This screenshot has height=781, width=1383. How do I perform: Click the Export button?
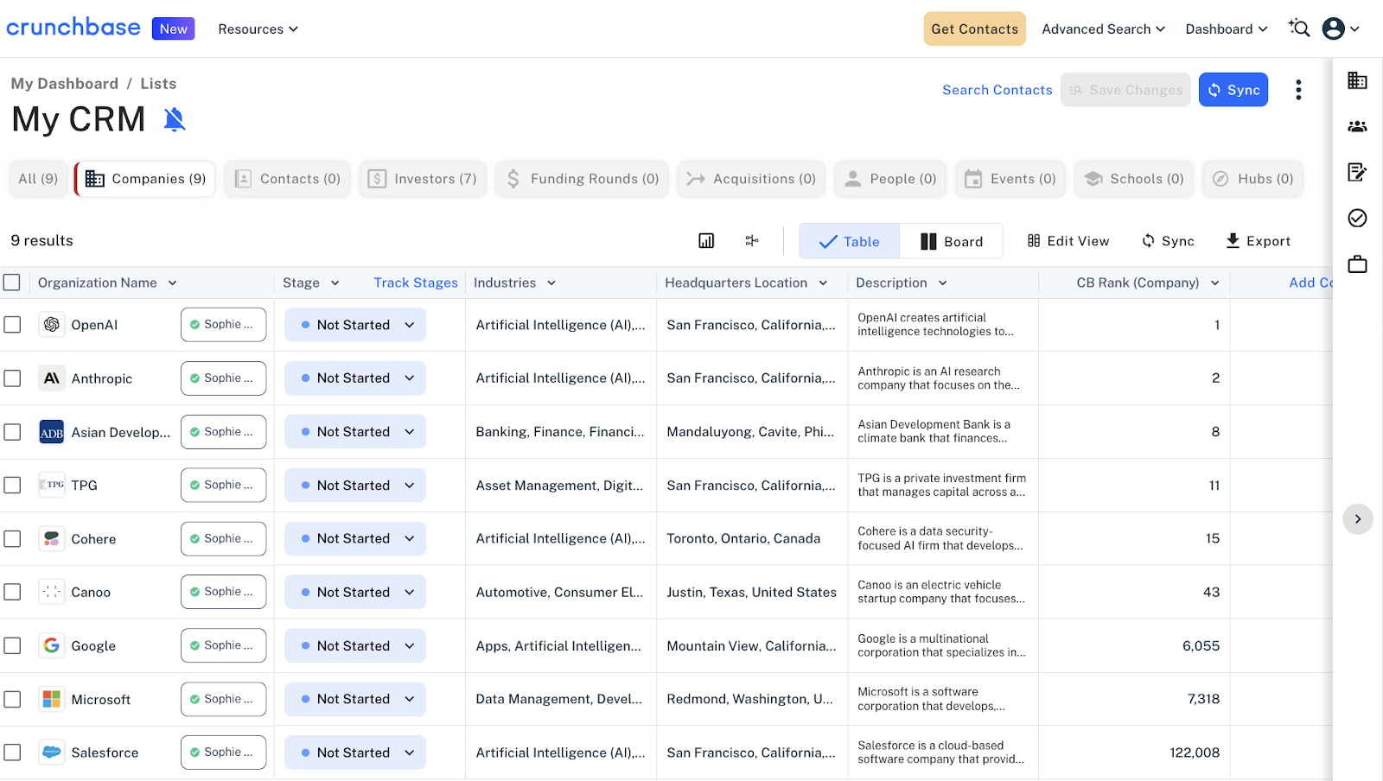coord(1258,241)
